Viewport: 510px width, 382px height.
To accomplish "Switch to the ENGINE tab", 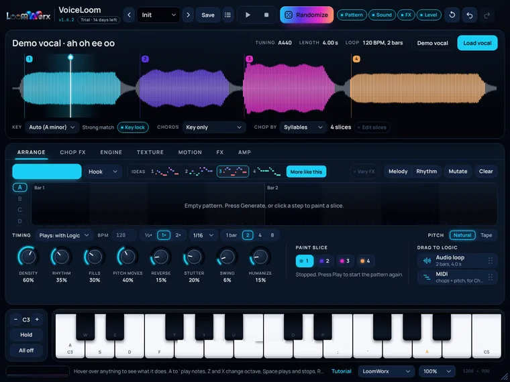I will click(x=111, y=152).
